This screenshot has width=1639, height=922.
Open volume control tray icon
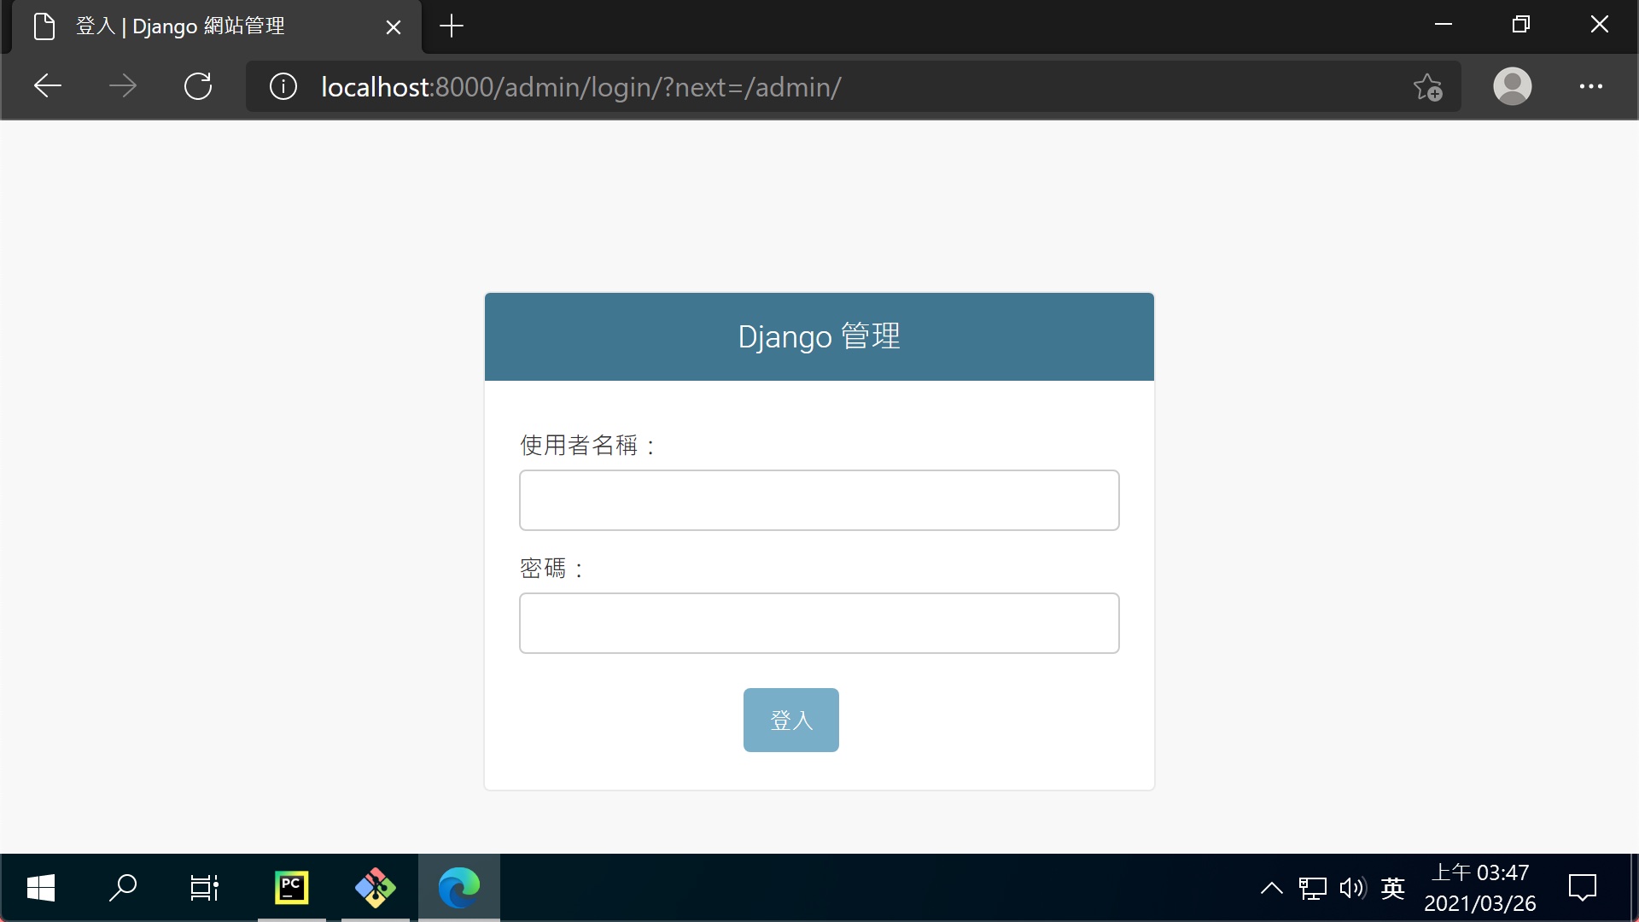(1353, 889)
